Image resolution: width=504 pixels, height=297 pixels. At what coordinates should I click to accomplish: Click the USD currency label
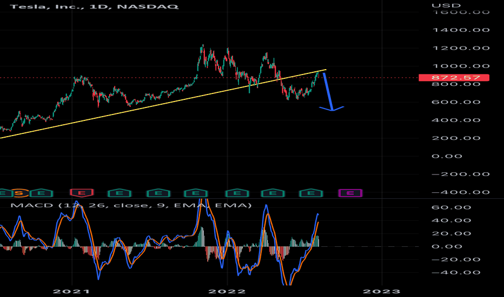pos(446,5)
